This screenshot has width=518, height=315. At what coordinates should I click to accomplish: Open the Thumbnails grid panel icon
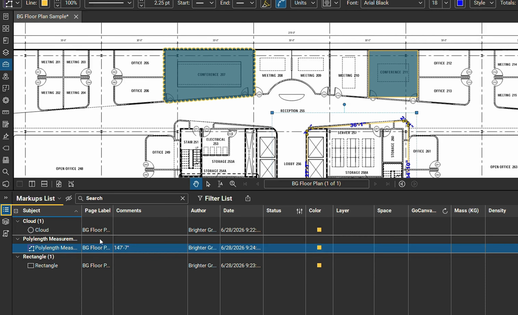(6, 28)
